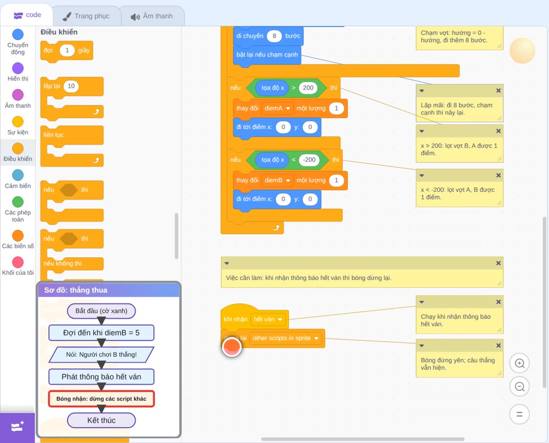Close the 'x < -200' comment
549x443 pixels.
pos(498,175)
